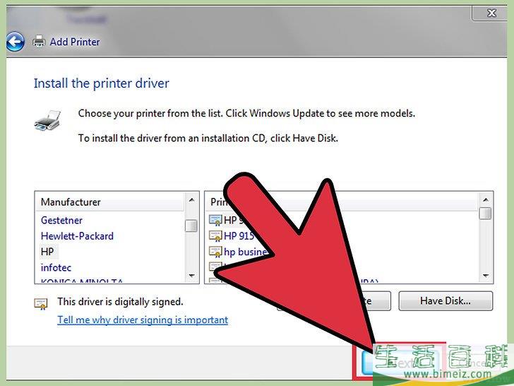
Task: Click the digitally signed certificate icon
Action: coord(41,303)
